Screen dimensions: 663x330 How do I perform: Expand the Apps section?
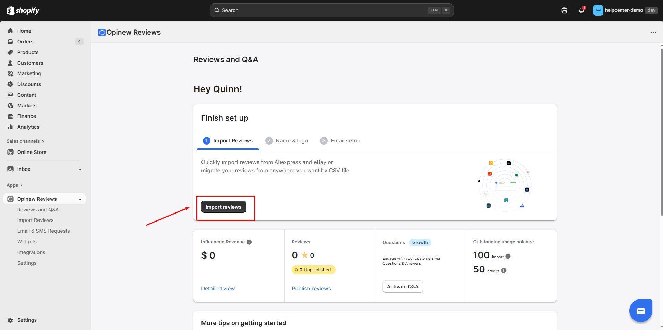(15, 185)
